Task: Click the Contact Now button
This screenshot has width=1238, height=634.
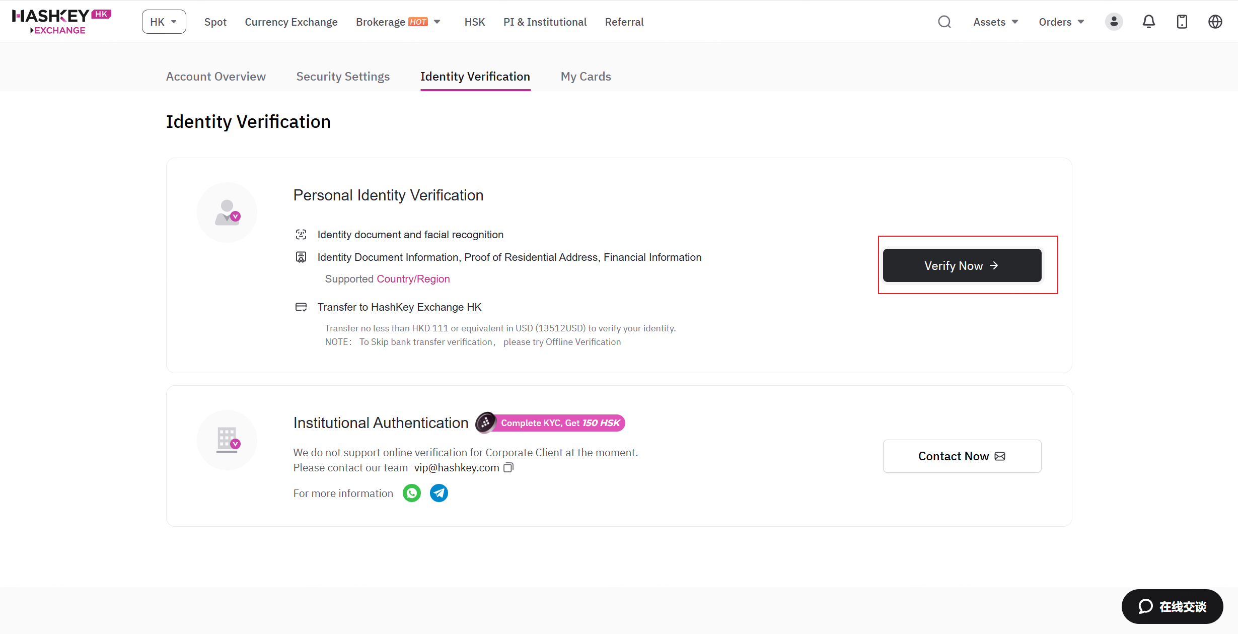Action: pos(962,456)
